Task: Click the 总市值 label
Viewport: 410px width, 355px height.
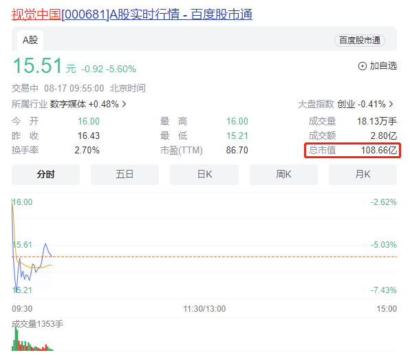Action: click(x=322, y=150)
